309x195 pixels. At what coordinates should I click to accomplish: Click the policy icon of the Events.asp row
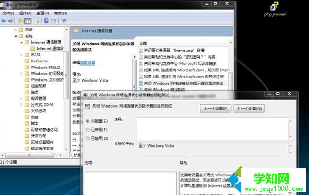click(141, 51)
